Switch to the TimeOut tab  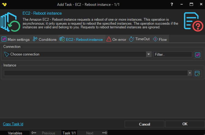tap(140, 39)
